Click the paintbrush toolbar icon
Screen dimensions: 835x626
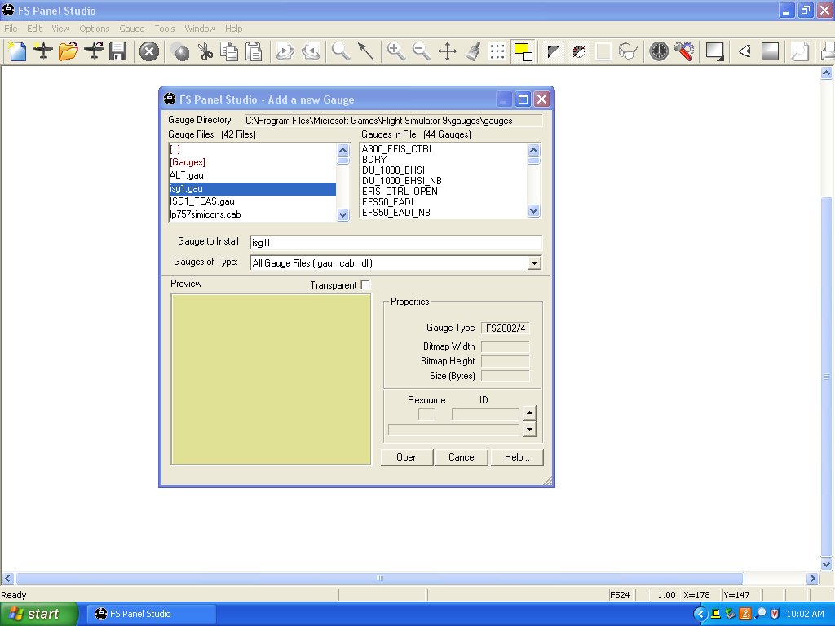click(x=473, y=51)
